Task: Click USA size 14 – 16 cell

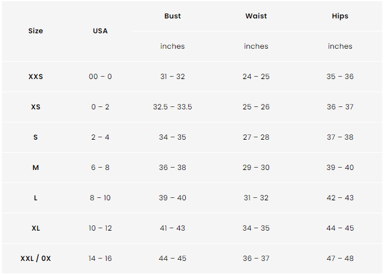Action: tap(100, 259)
